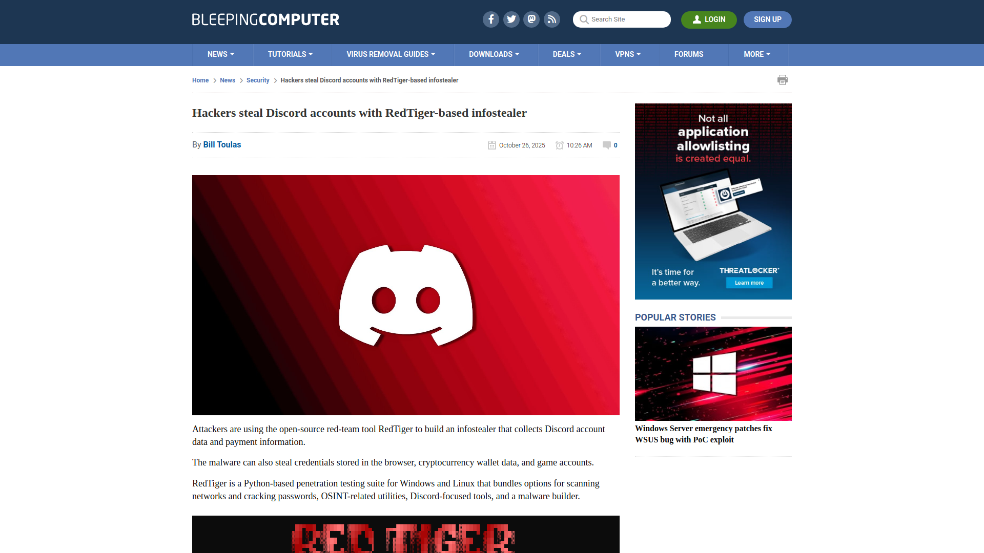
Task: Click the article date calendar icon
Action: pyautogui.click(x=491, y=145)
